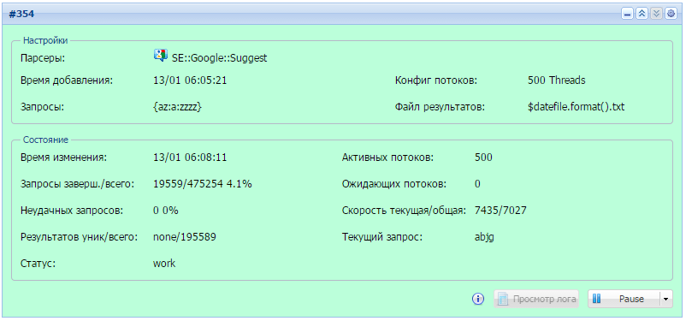Move task #354 down with double-down arrow
The height and width of the screenshot is (321, 686).
pos(656,14)
